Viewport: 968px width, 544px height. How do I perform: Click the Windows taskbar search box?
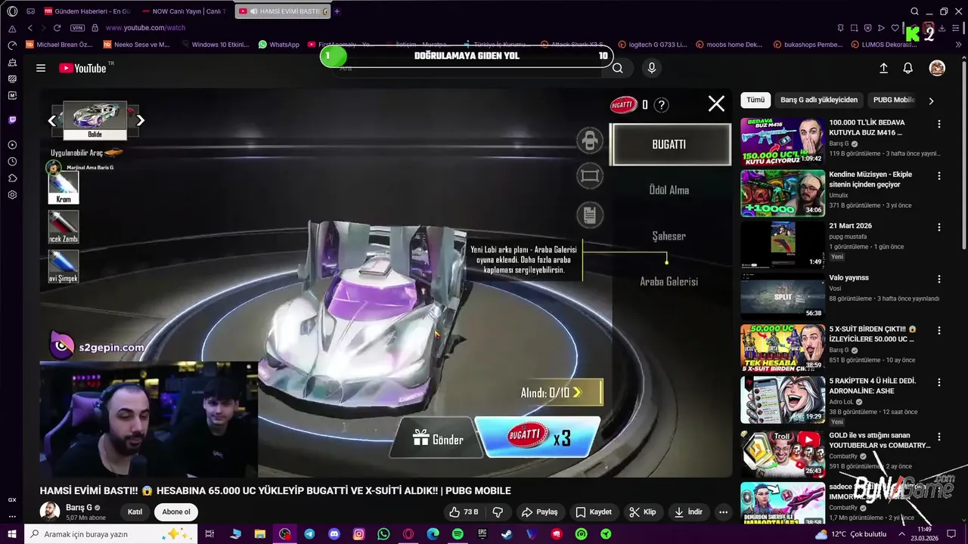click(111, 534)
